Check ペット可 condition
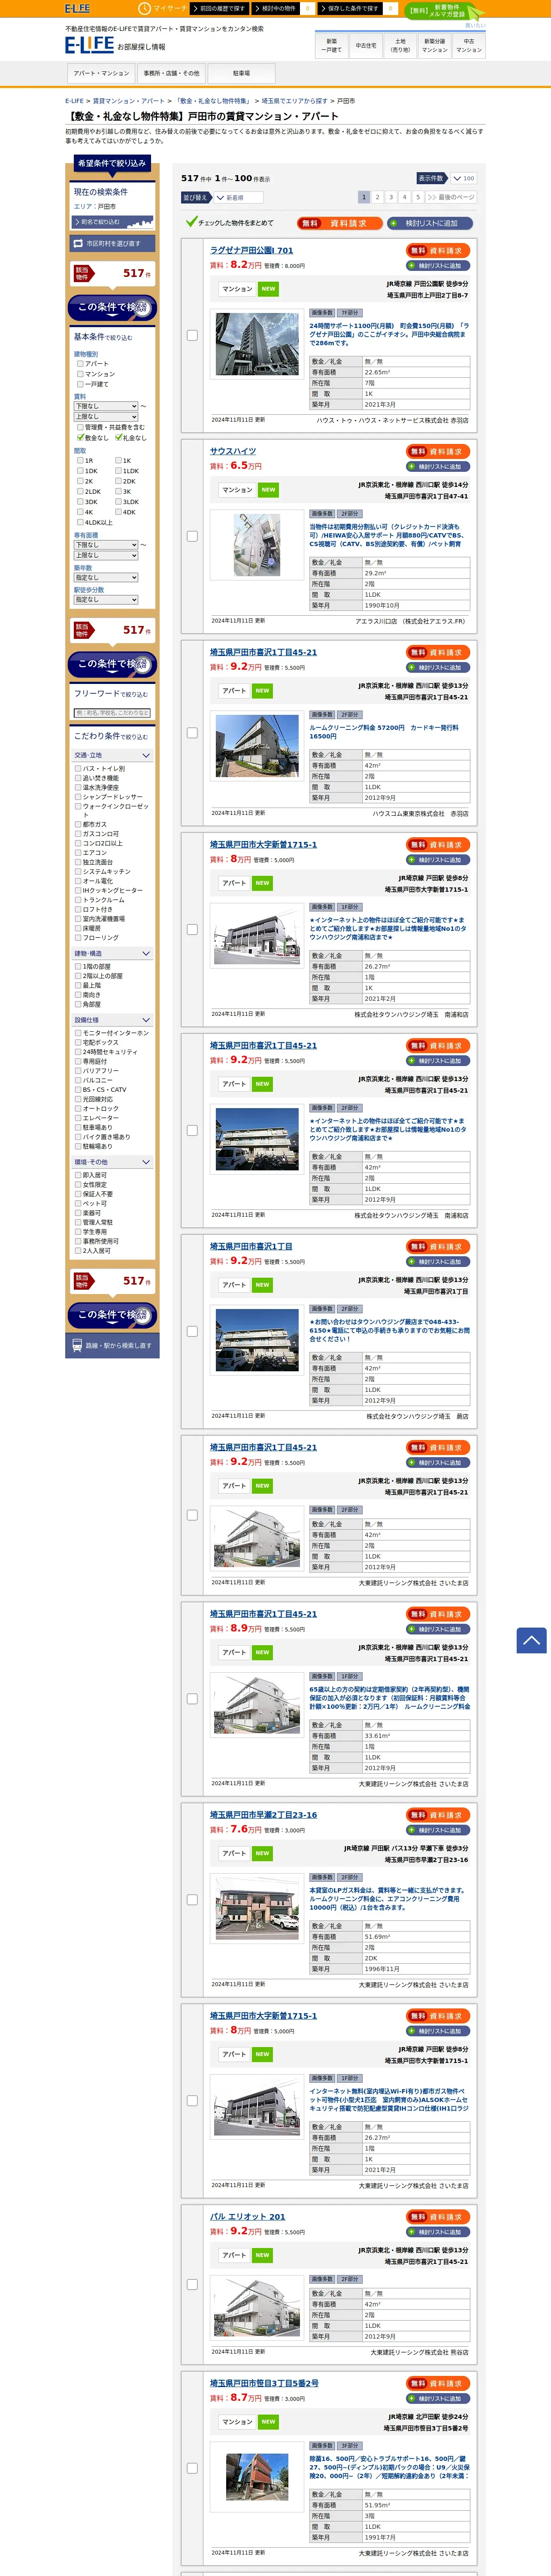 pyautogui.click(x=78, y=1203)
